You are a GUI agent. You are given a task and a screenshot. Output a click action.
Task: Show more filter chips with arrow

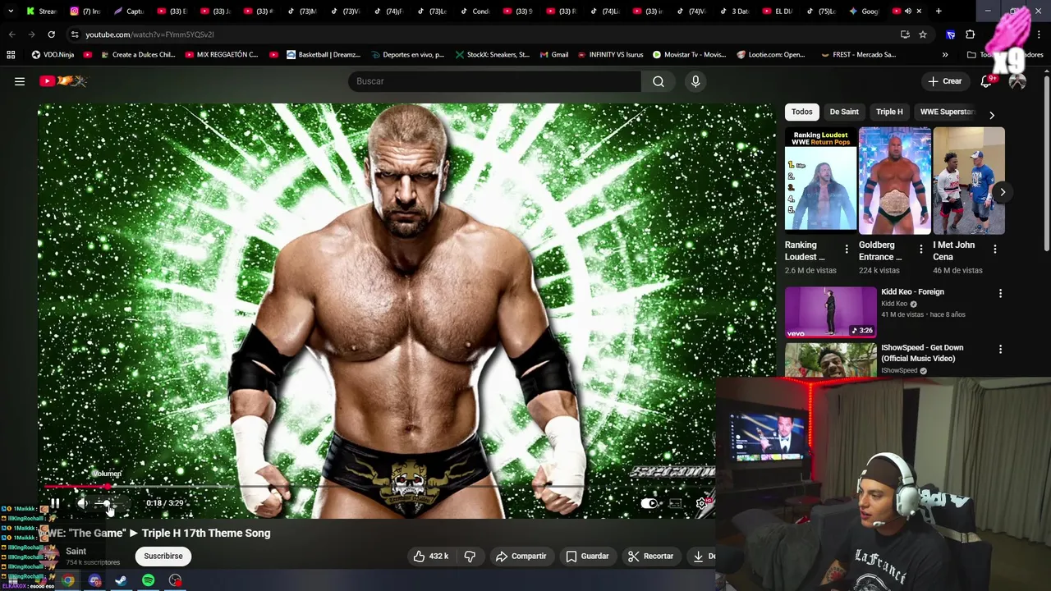[991, 115]
